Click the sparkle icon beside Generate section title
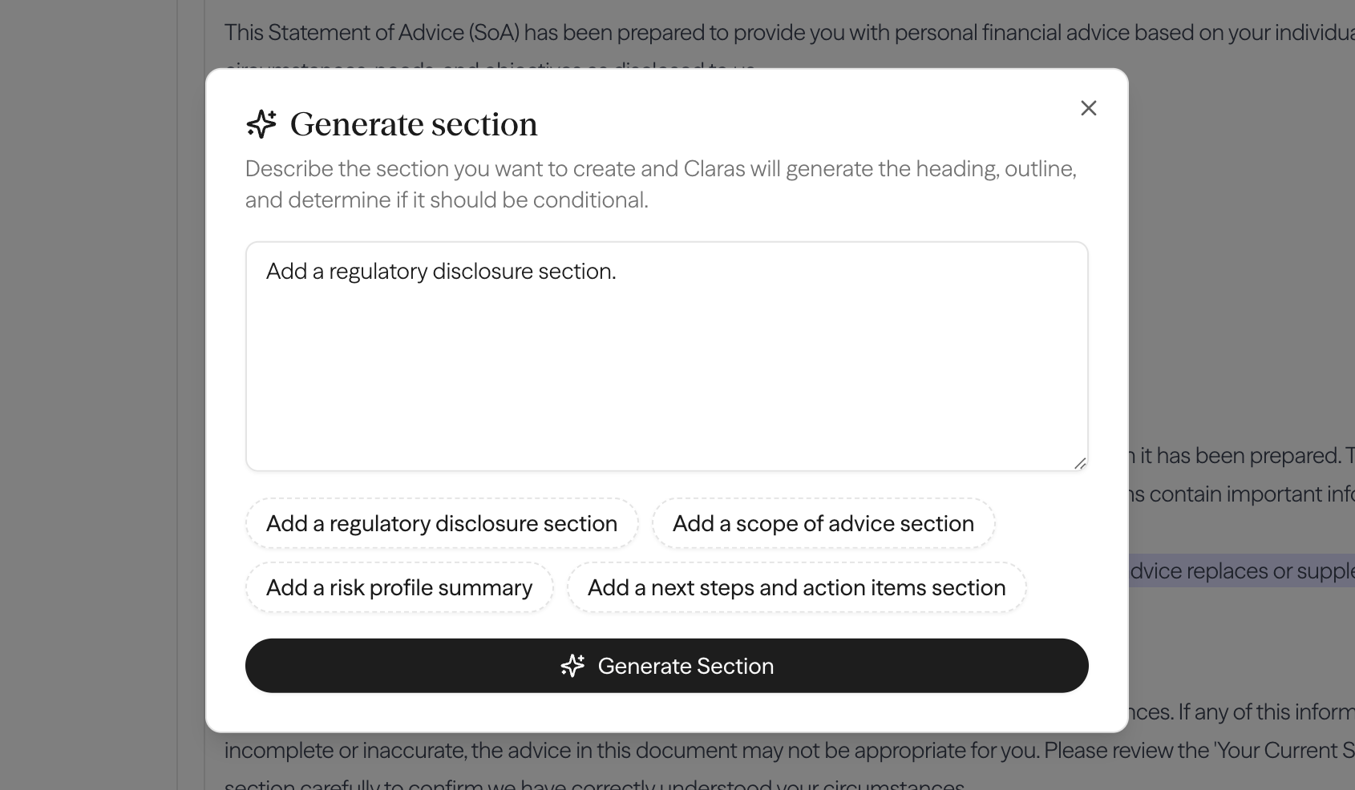Image resolution: width=1355 pixels, height=790 pixels. (x=261, y=124)
